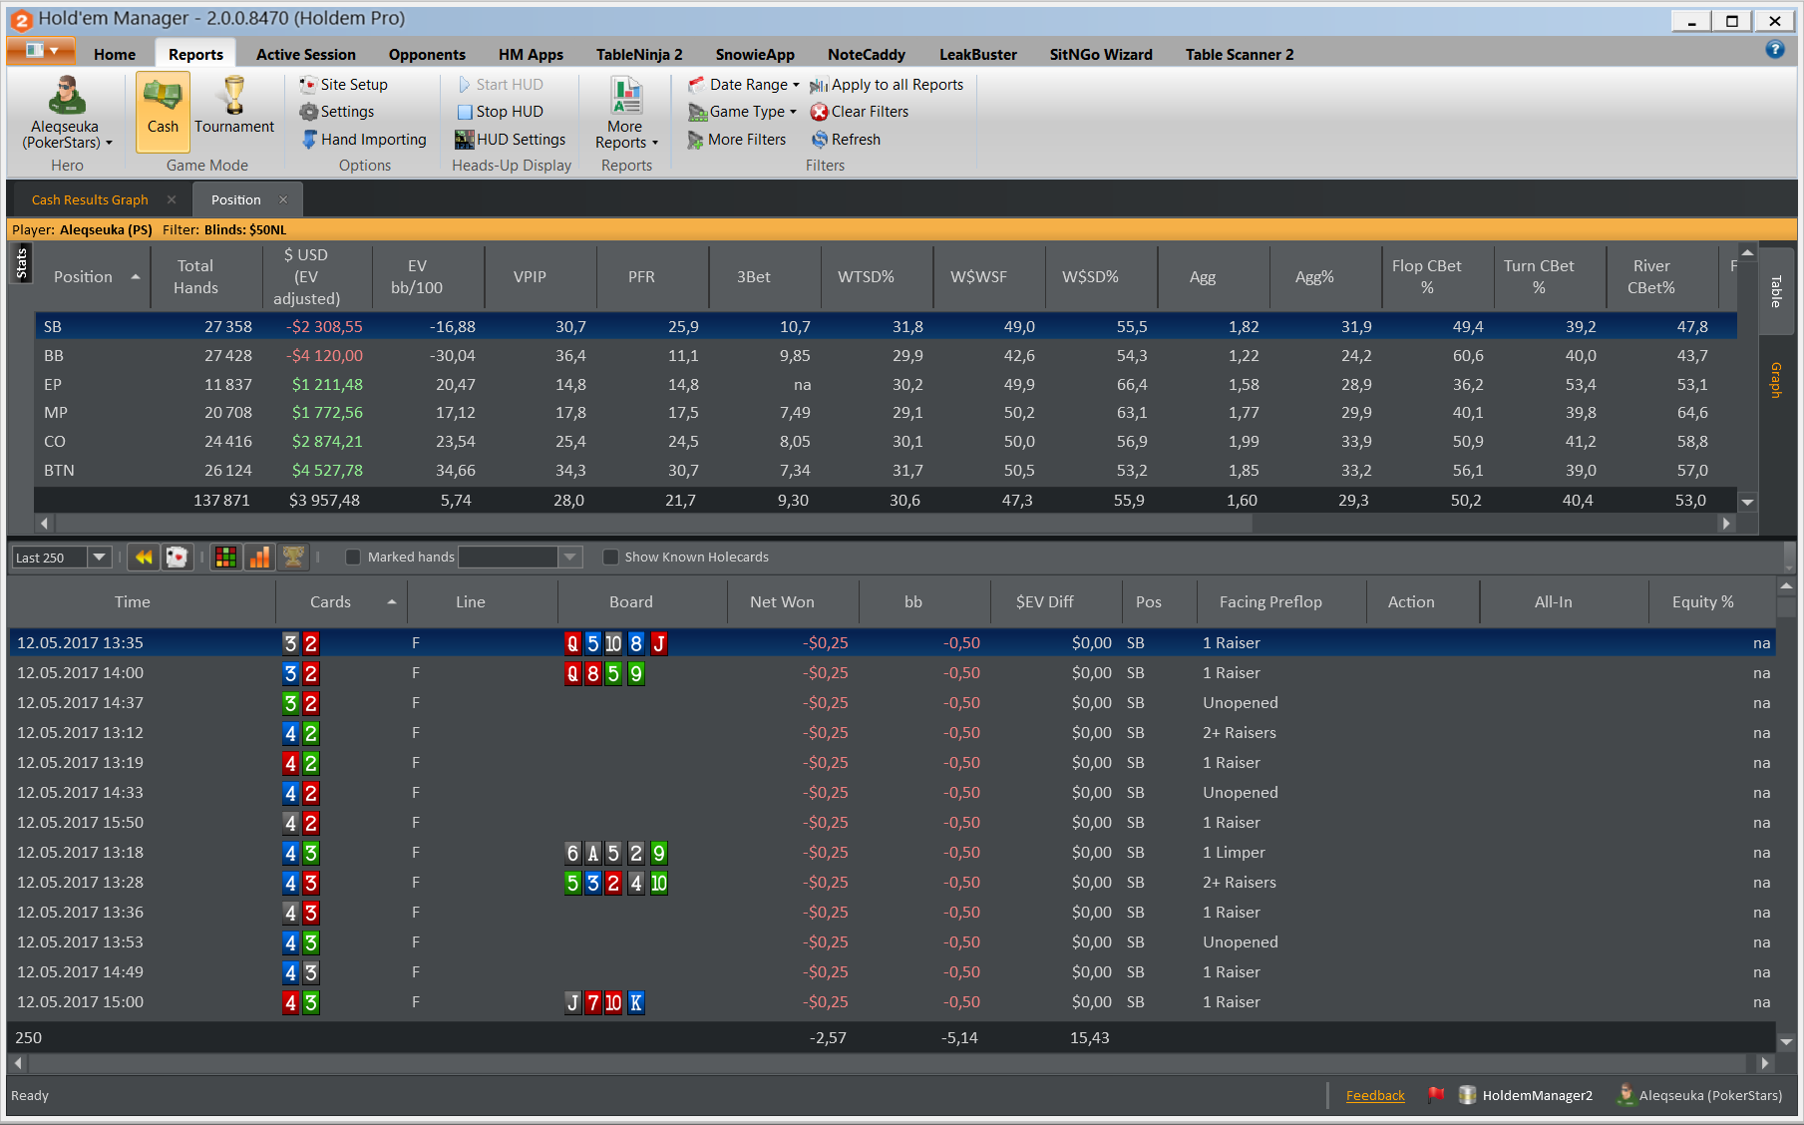Image resolution: width=1804 pixels, height=1125 pixels.
Task: Clear all filters
Action: [860, 112]
